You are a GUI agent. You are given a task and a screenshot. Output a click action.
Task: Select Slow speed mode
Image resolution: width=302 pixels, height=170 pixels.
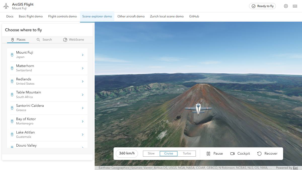151,153
